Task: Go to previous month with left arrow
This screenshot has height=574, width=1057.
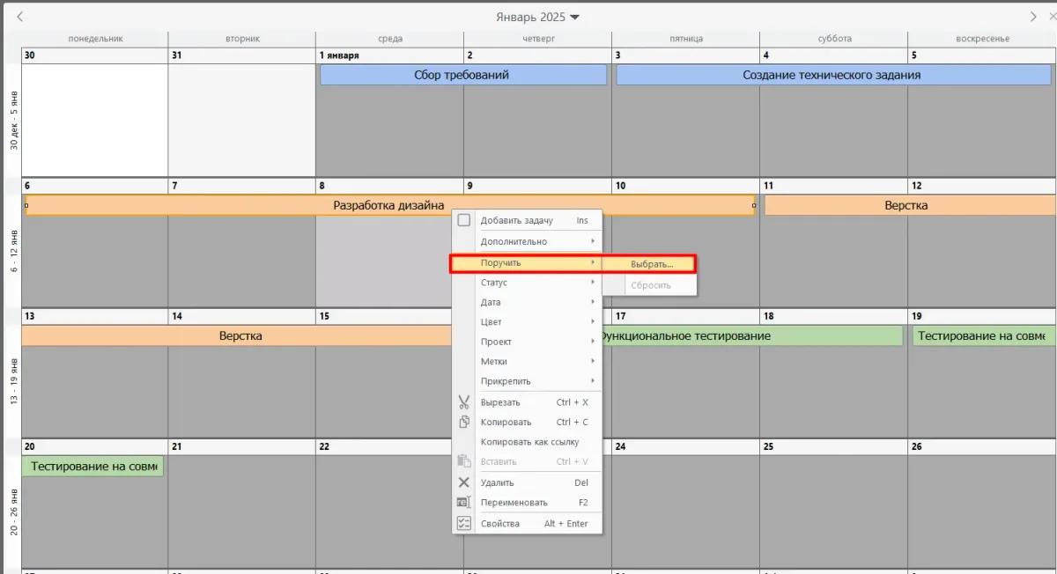Action: (20, 17)
